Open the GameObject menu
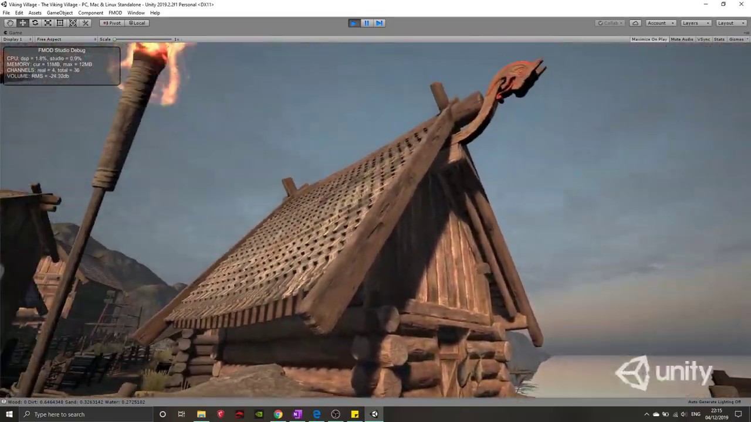751x422 pixels. 60,13
